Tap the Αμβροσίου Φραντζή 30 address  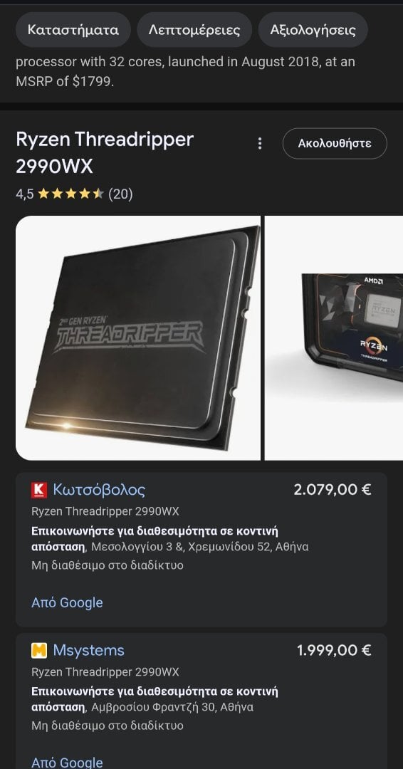pyautogui.click(x=172, y=707)
